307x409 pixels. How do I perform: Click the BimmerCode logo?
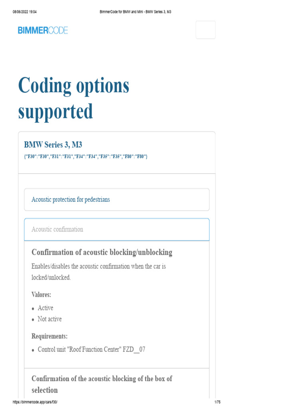tap(43, 30)
